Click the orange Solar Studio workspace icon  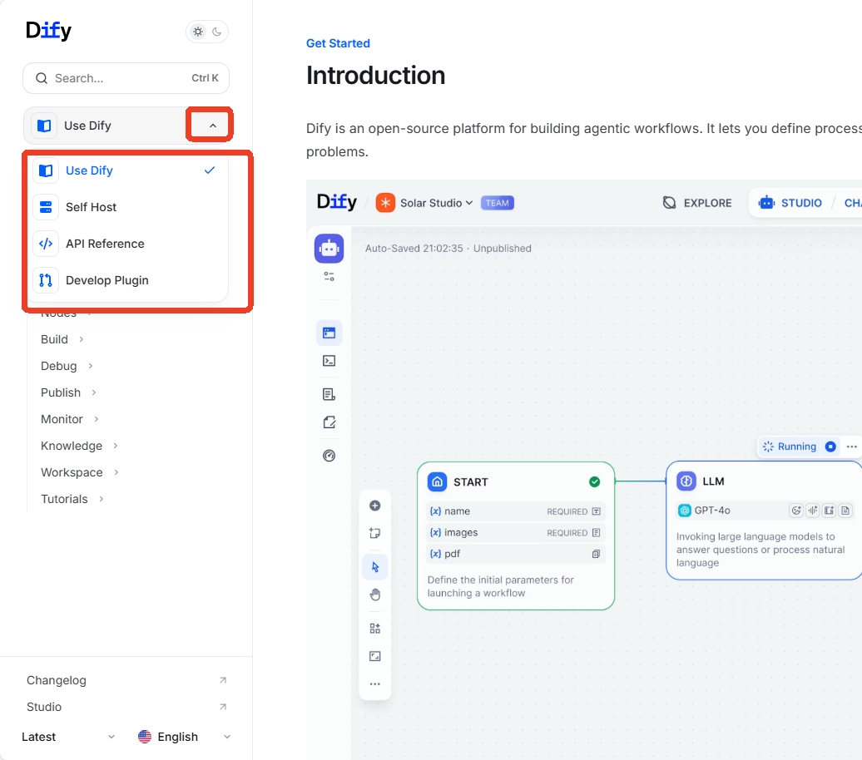[385, 203]
